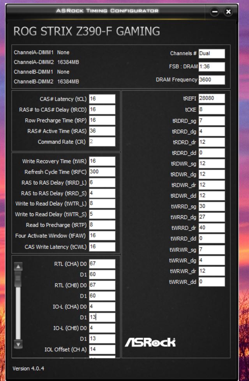The height and width of the screenshot is (381, 249).
Task: Click the CAS Write Latency (tCWL) field
Action: click(102, 247)
